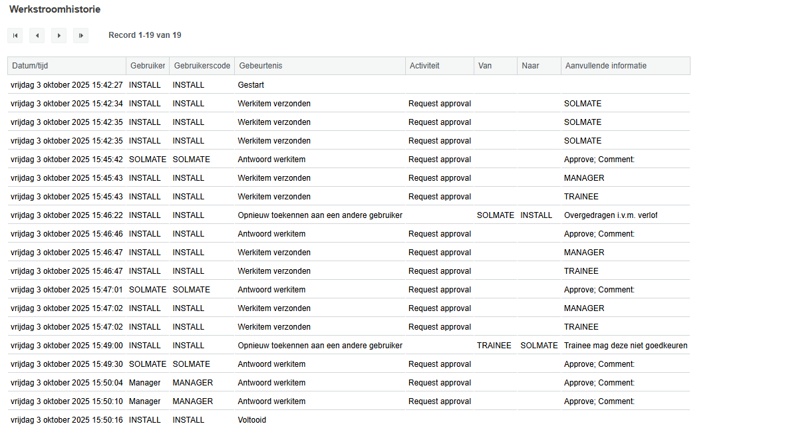Viewport: 787px width, 436px height.
Task: Click the 'Trainee mag deze niet goedkeuren' cell
Action: [x=625, y=346]
